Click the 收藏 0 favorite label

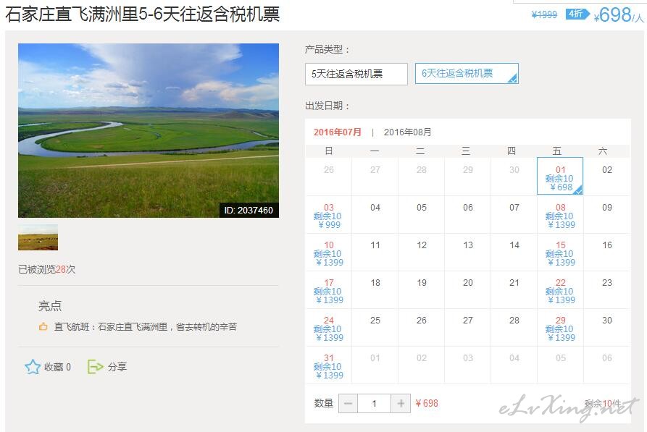57,367
